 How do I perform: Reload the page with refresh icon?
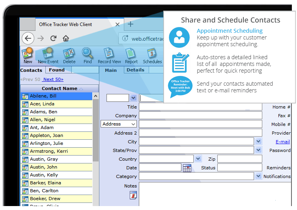click(x=53, y=38)
